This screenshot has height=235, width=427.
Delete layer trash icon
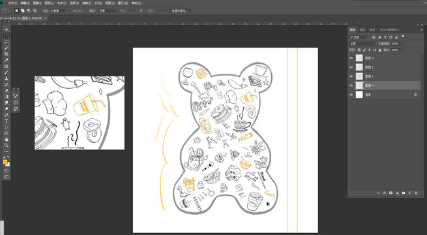coord(416,193)
